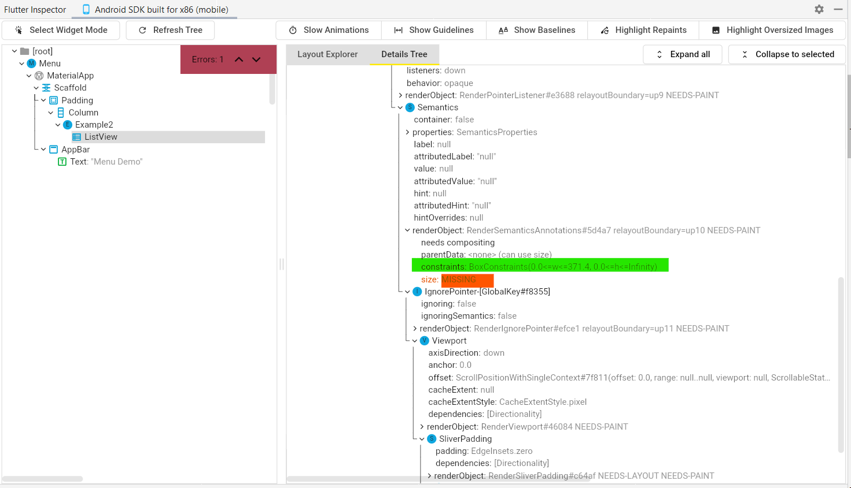Viewport: 851px width, 488px height.
Task: Click the Highlight Oversized Images icon
Action: tap(716, 29)
